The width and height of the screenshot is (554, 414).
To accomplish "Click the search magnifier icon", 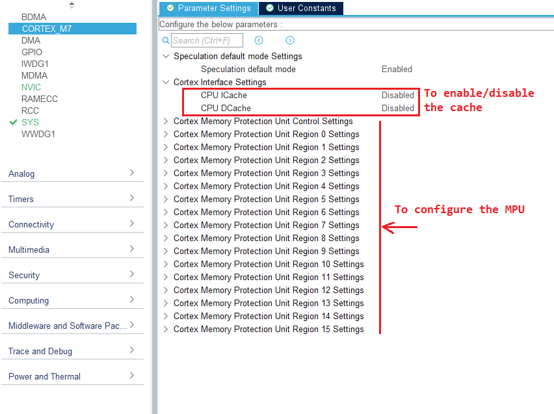I will [x=165, y=40].
